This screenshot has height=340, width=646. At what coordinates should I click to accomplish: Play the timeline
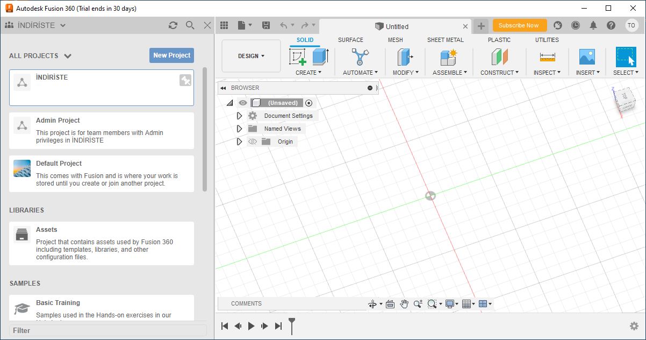[251, 326]
